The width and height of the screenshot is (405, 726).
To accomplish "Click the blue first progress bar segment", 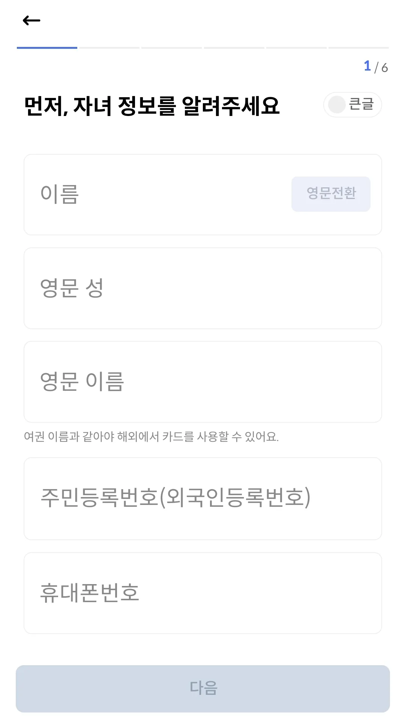I will pyautogui.click(x=47, y=48).
